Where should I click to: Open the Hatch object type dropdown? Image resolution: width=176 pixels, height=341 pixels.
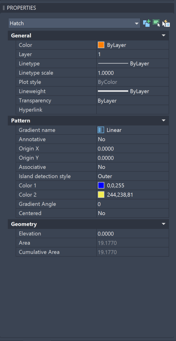click(74, 23)
